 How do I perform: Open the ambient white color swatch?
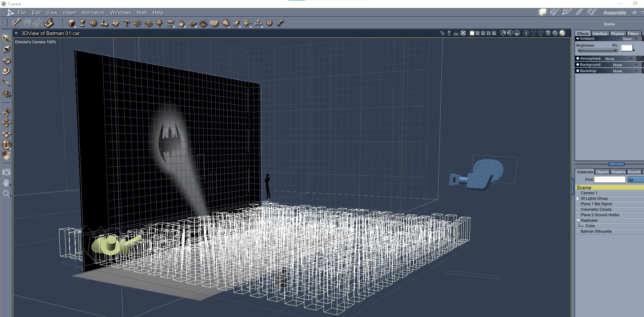coord(627,48)
